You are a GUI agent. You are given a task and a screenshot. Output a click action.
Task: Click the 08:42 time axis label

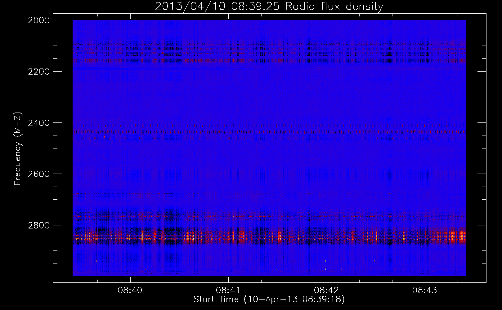coord(326,290)
